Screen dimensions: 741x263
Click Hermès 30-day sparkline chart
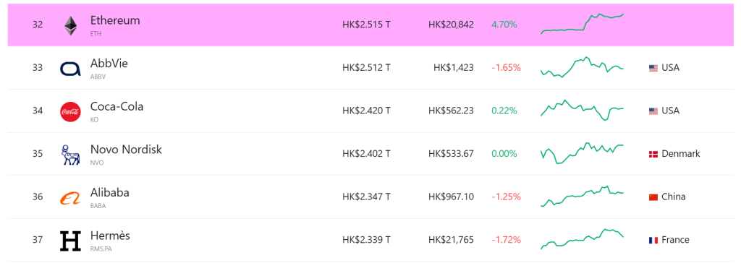(583, 239)
